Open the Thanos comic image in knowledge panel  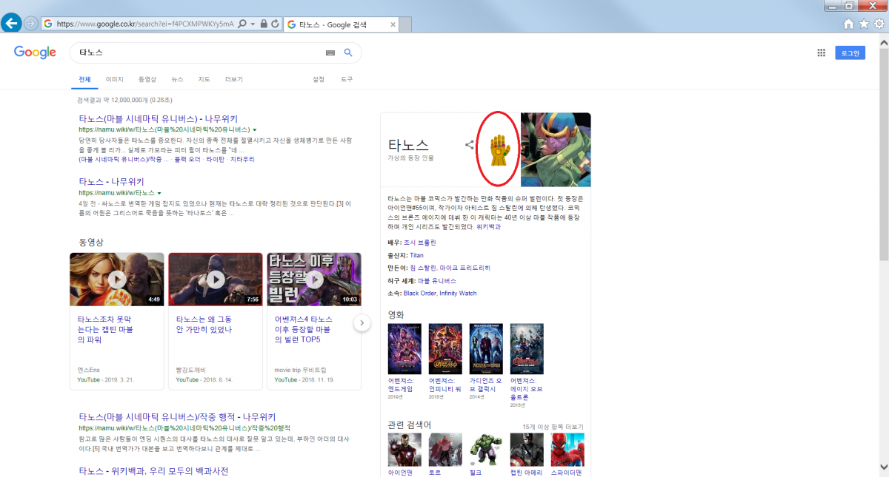[x=556, y=149]
